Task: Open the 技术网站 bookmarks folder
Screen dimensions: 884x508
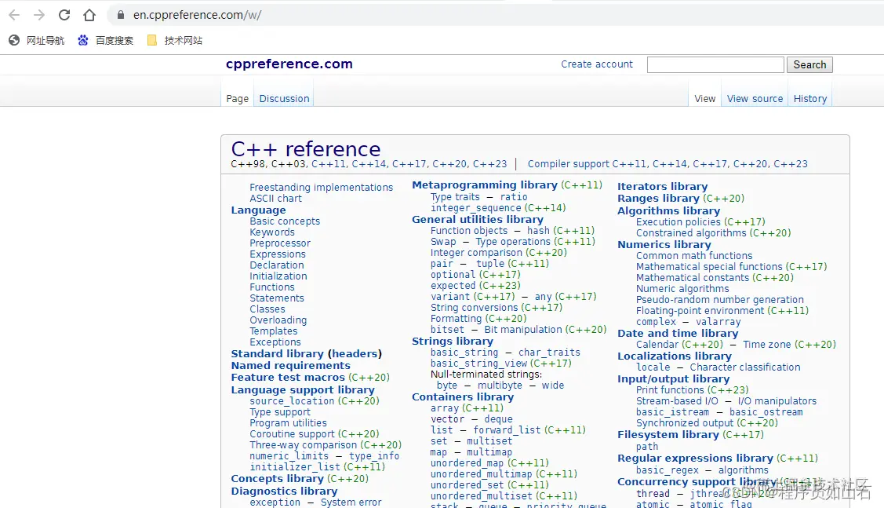Action: click(x=175, y=40)
